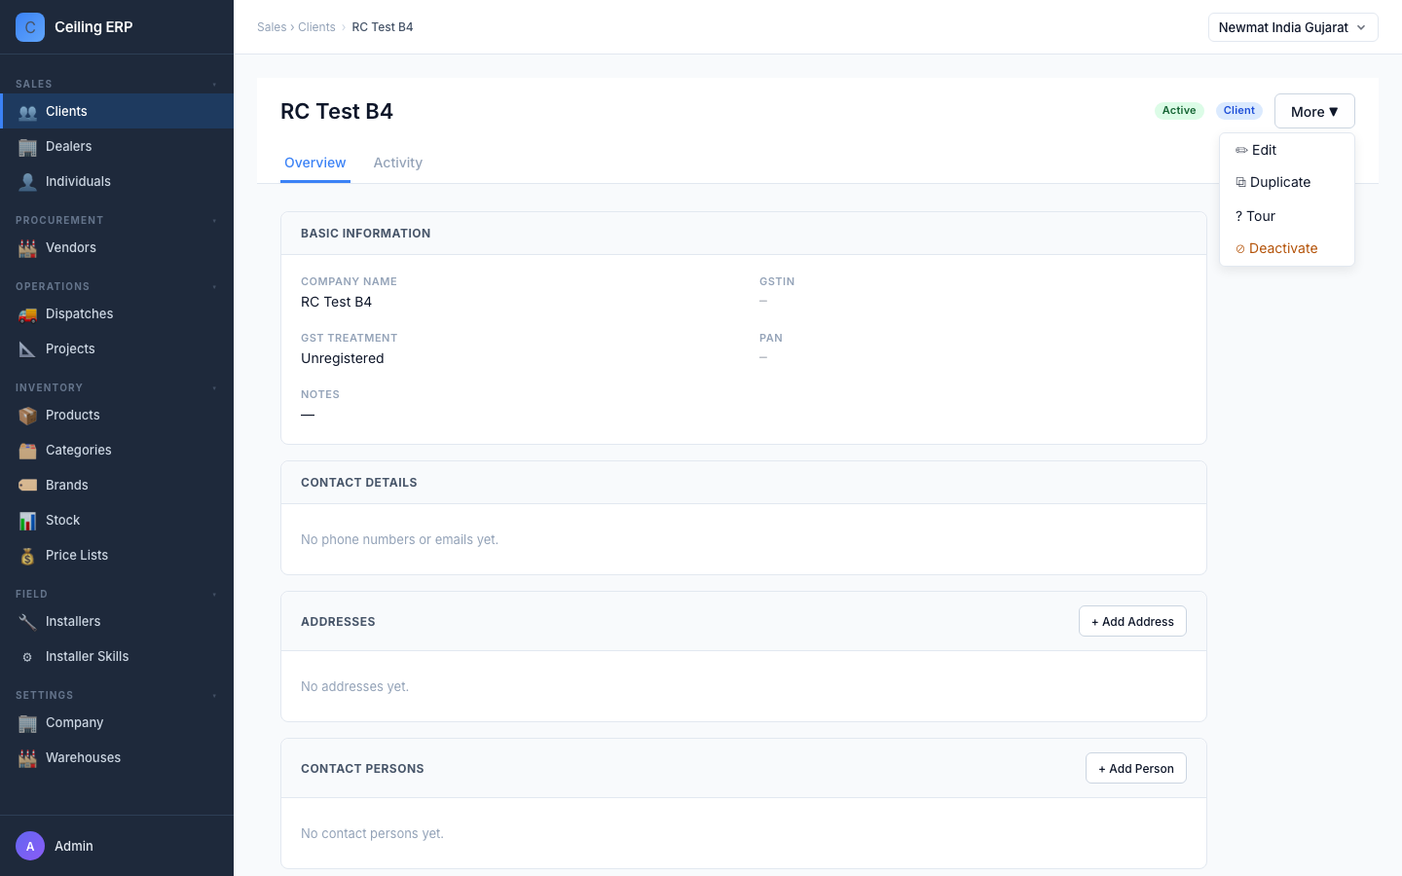Follow the Sales breadcrumb link

click(272, 27)
